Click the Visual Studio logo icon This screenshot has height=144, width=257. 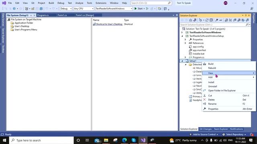tap(4, 3)
